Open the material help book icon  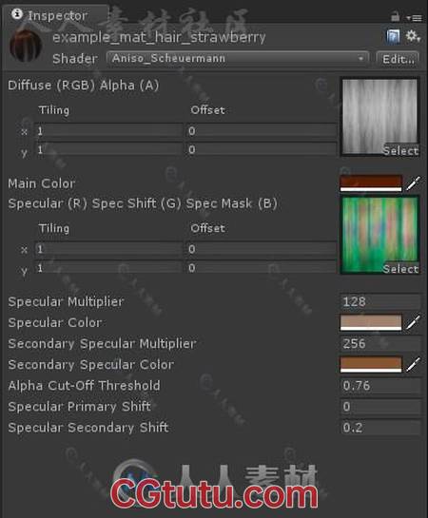[x=393, y=36]
